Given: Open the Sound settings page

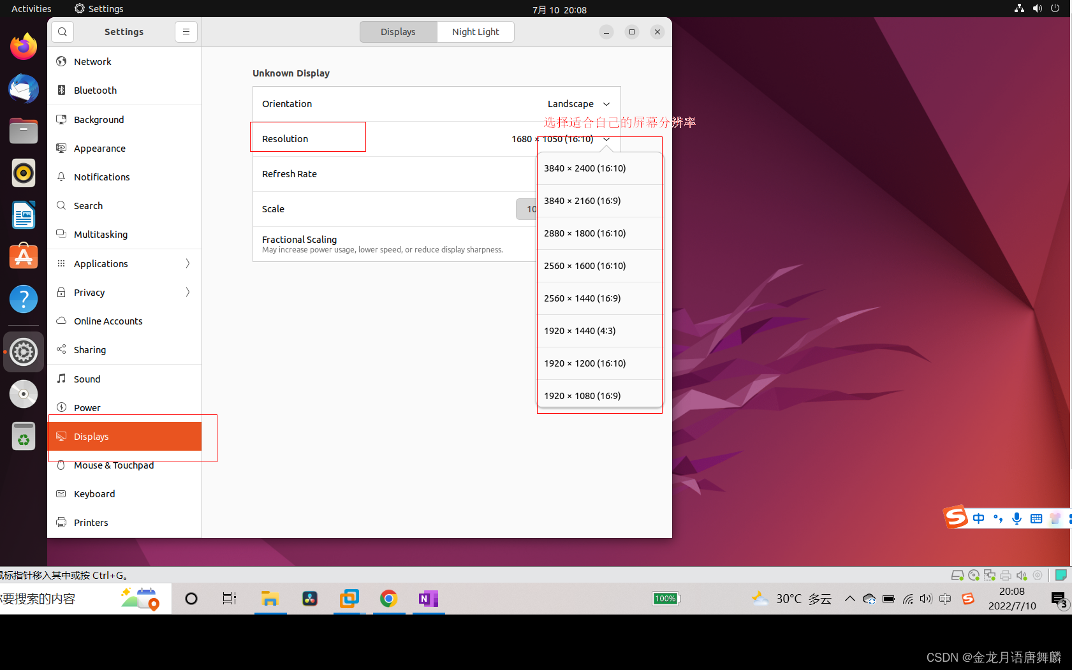Looking at the screenshot, I should [87, 379].
